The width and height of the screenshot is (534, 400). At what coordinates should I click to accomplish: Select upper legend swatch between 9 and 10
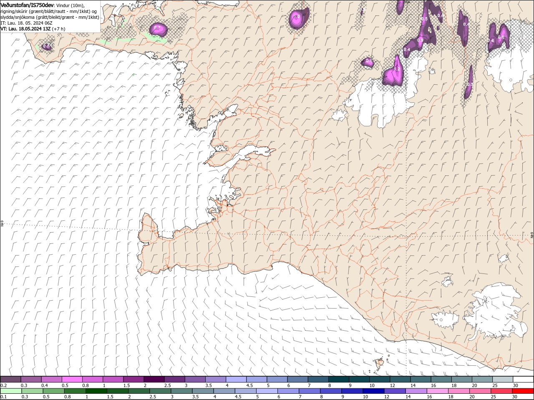pos(359,379)
